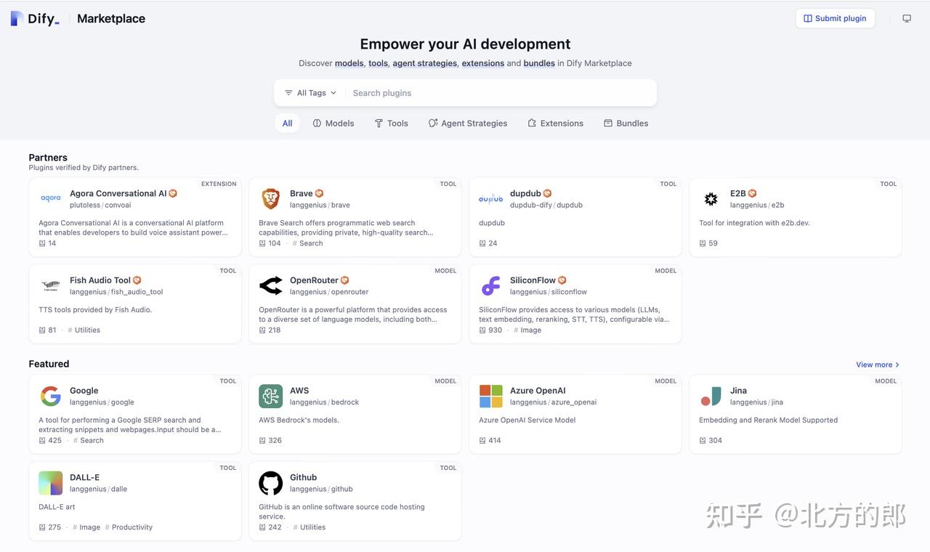The width and height of the screenshot is (930, 552).
Task: Open the Extensions tab
Action: 556,123
